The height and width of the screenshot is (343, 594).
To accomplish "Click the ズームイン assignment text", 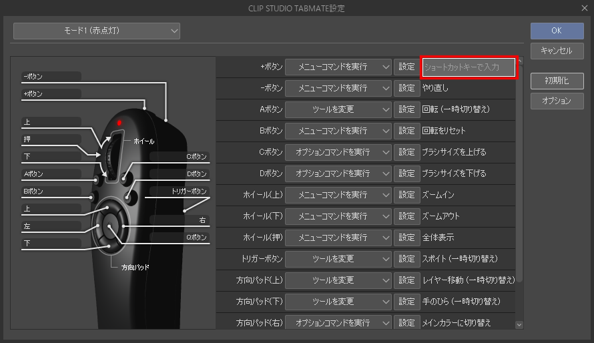I will 438,195.
